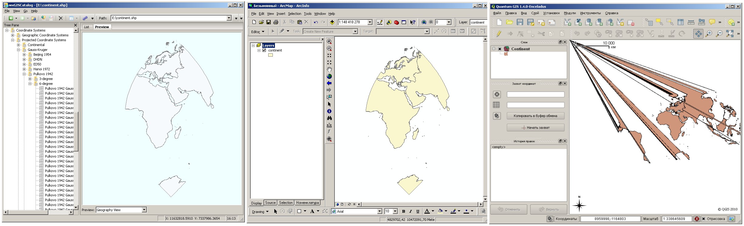Open the map scale dropdown in ArcMap
Screen dimensions: 744x226
[370, 22]
